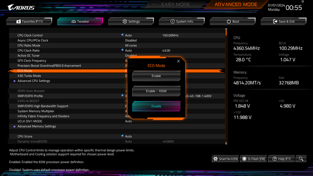Launch Q-Flash utility
The height and width of the screenshot is (176, 313).
point(254,159)
